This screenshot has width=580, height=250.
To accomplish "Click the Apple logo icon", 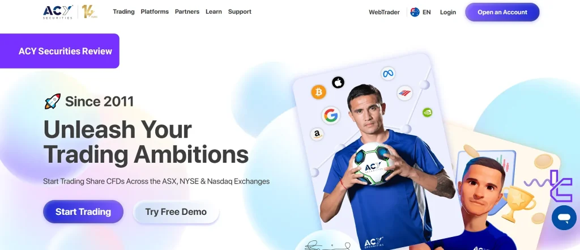I will 338,82.
